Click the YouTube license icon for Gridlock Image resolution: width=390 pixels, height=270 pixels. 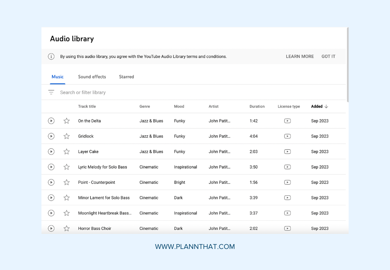pos(287,136)
